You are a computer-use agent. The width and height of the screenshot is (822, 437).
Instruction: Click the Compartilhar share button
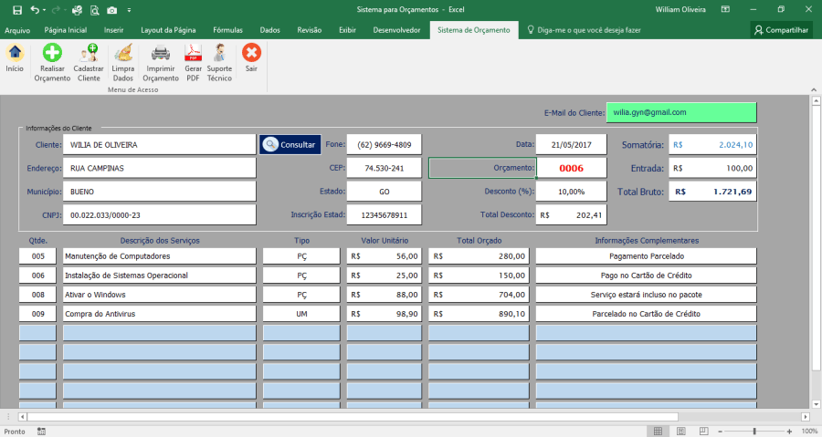(x=781, y=30)
